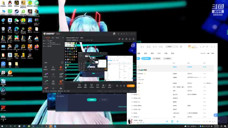This screenshot has height=128, width=228.
Task: Open the QQ penguin desktop shortcut
Action: pos(10,3)
